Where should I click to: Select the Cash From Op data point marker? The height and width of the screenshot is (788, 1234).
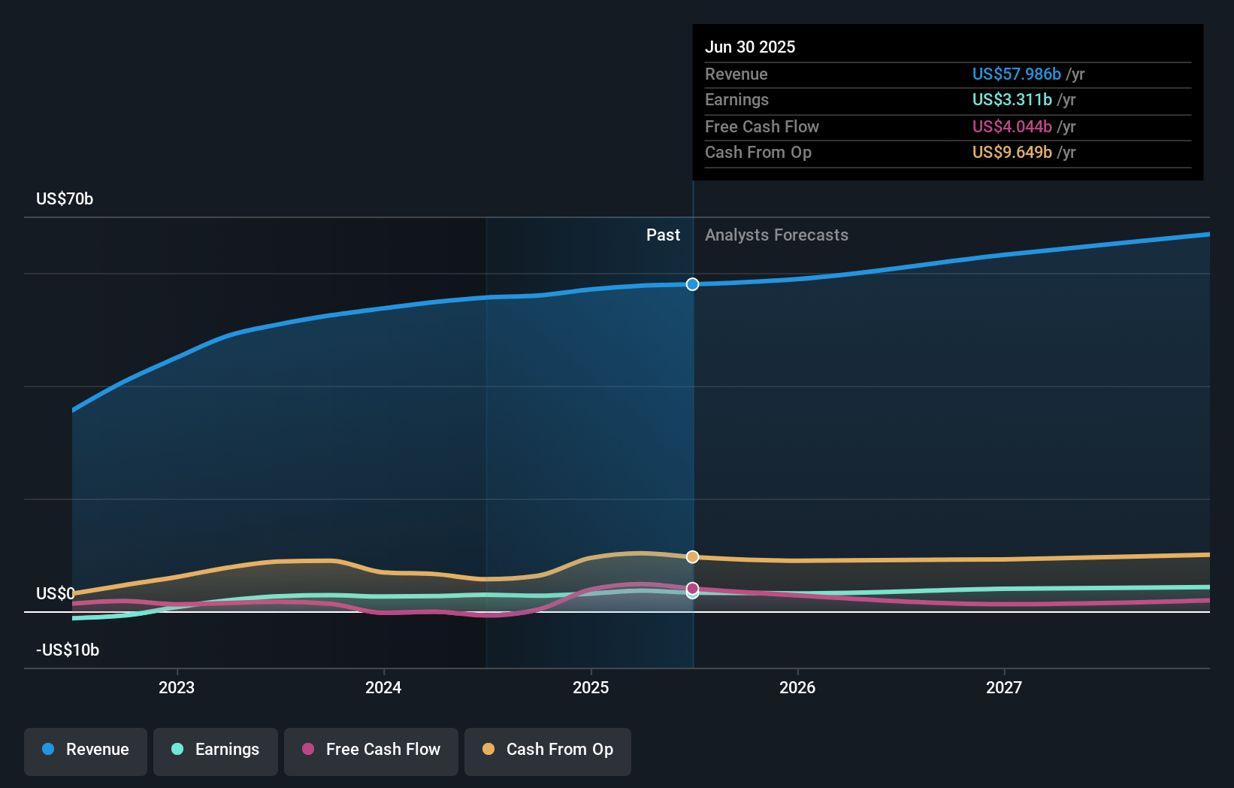(x=693, y=557)
